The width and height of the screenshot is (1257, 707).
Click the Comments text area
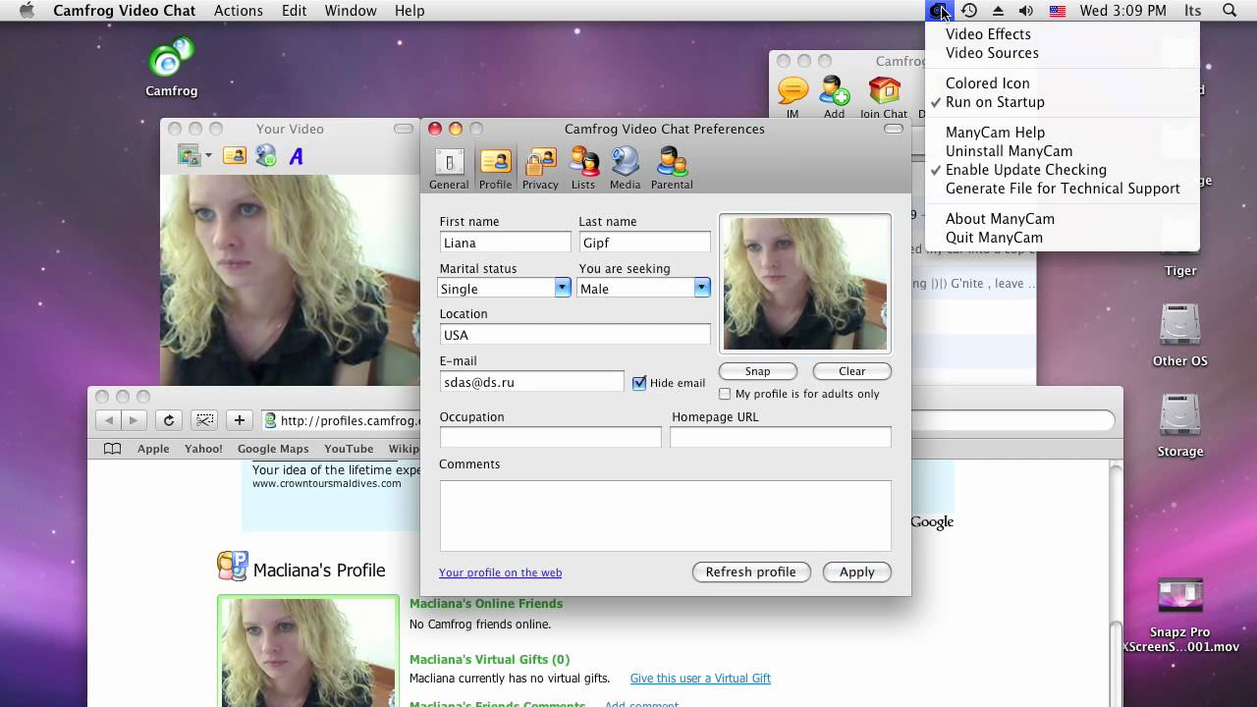[x=665, y=516]
